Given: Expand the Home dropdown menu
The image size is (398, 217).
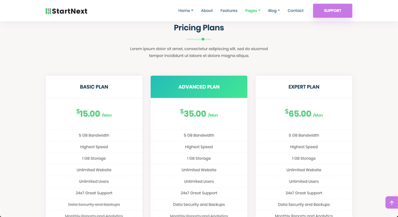Looking at the screenshot, I should tap(185, 11).
